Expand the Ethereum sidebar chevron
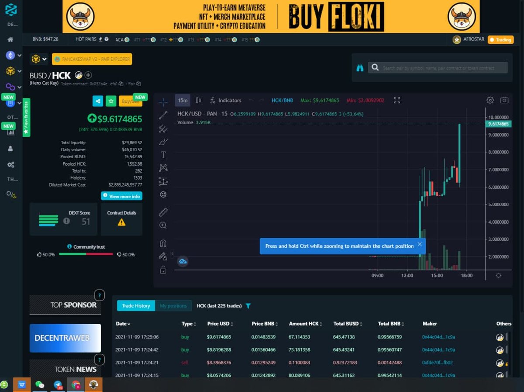Viewport: 524px width, 392px height. [19, 56]
